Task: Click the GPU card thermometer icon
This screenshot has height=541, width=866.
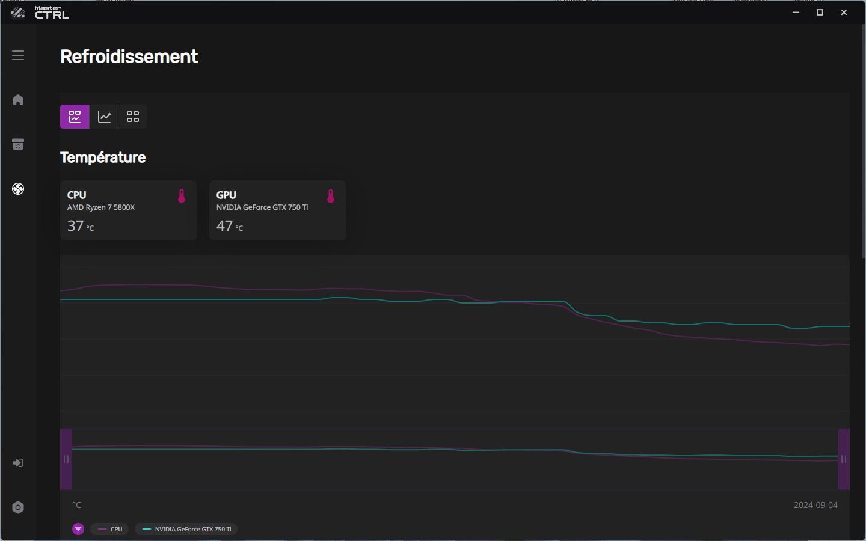Action: tap(330, 196)
